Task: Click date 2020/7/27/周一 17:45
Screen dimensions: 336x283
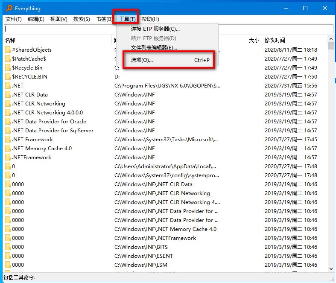Action: pos(291,140)
